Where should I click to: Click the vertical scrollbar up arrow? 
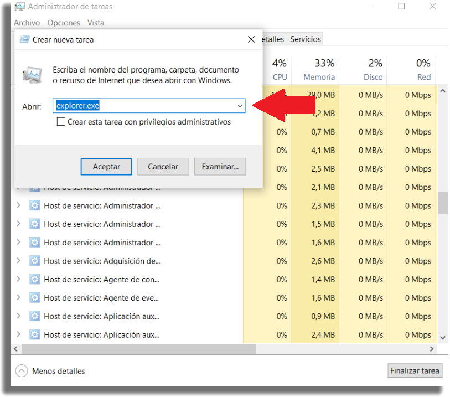tap(443, 91)
